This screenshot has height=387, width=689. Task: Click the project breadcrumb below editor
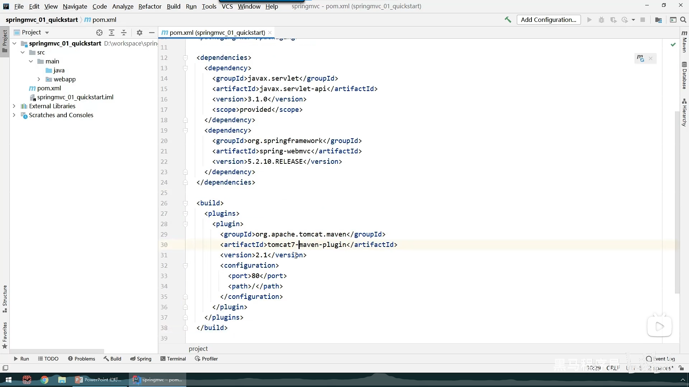(x=198, y=349)
